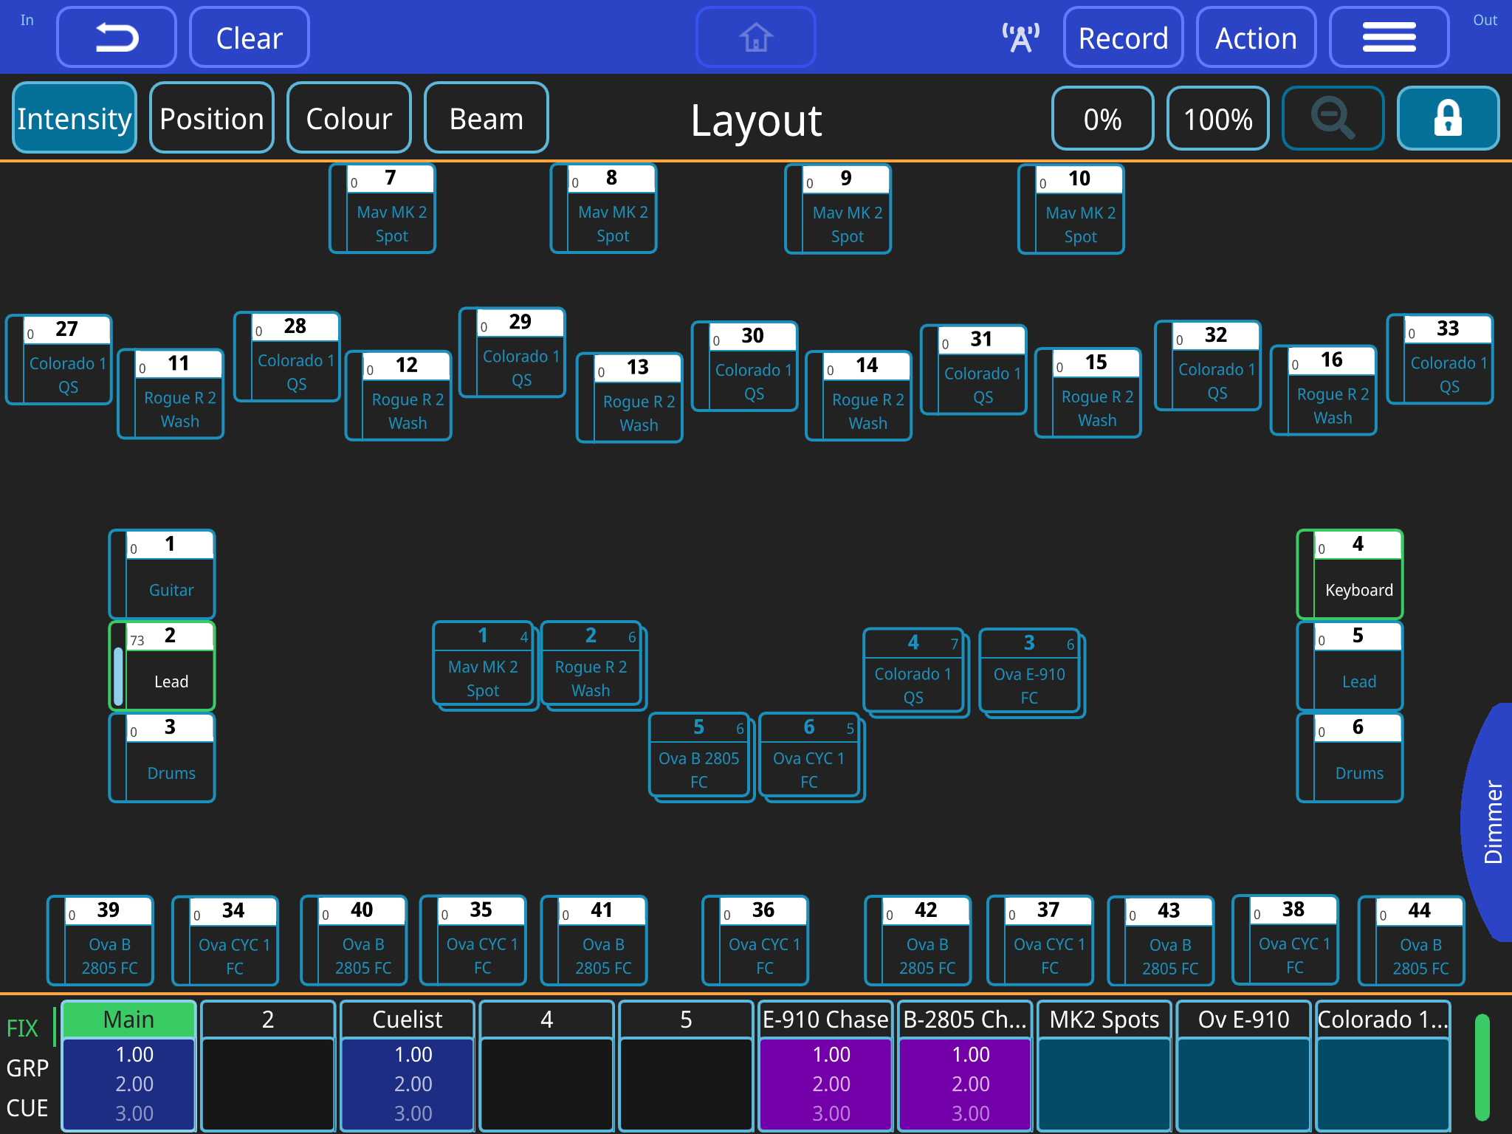Switch to the Colour tab
The width and height of the screenshot is (1512, 1134).
pos(348,117)
